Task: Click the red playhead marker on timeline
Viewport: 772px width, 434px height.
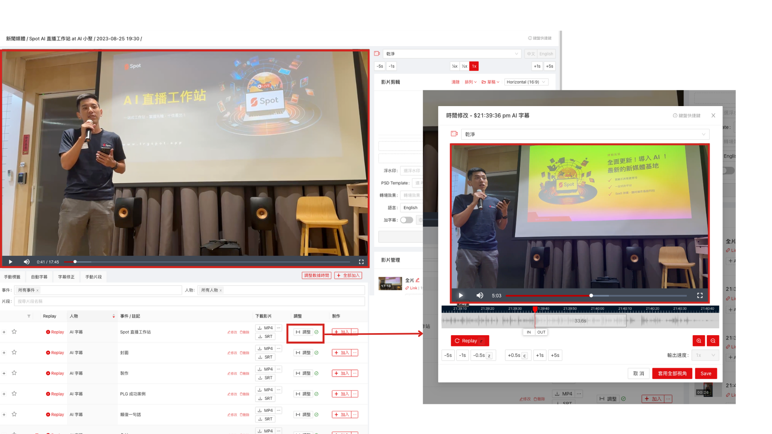Action: tap(535, 309)
